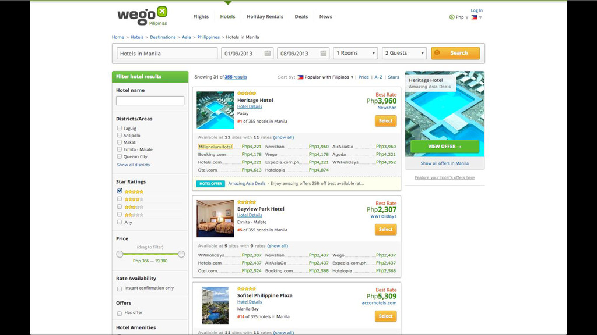Click the Hotel name filter field

coord(150,100)
